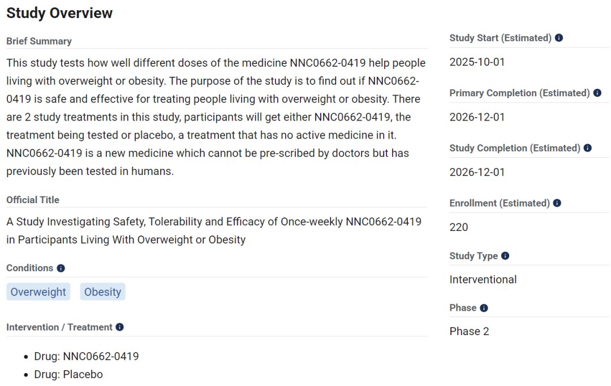The width and height of the screenshot is (611, 386).
Task: Open Primary Completion info icon
Action: [x=597, y=93]
